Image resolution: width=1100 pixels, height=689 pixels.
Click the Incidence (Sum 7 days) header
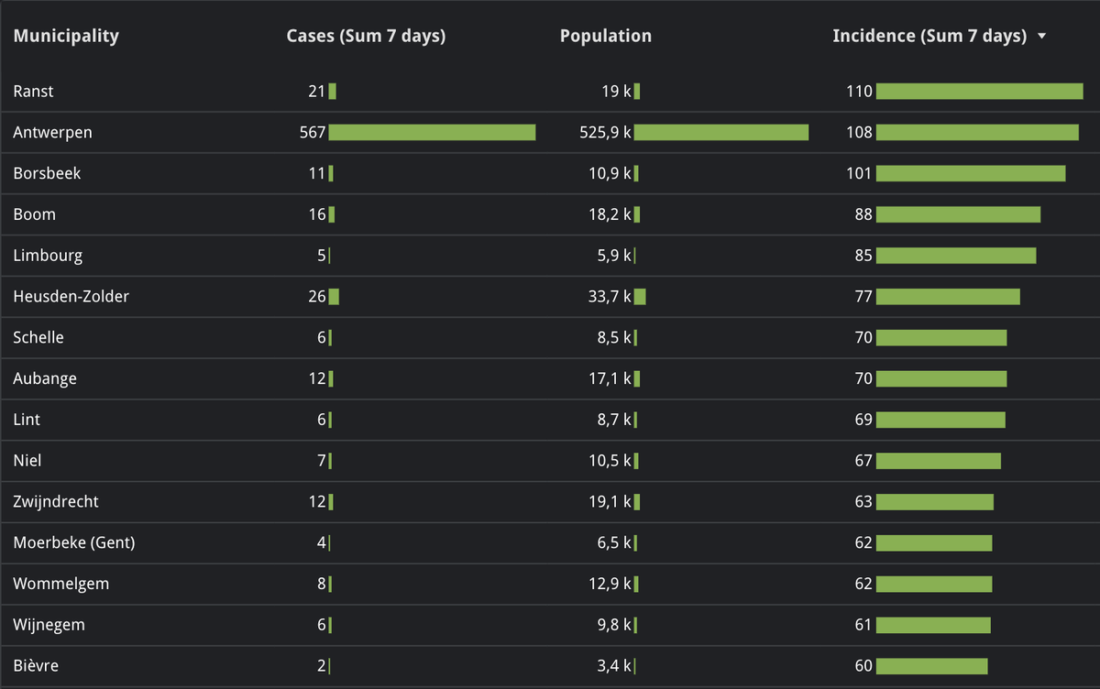(x=929, y=37)
